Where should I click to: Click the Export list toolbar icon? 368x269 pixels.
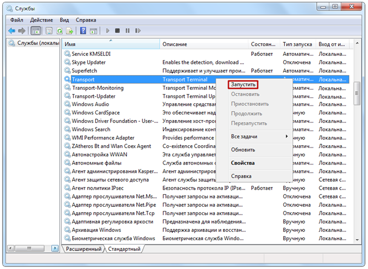70,31
